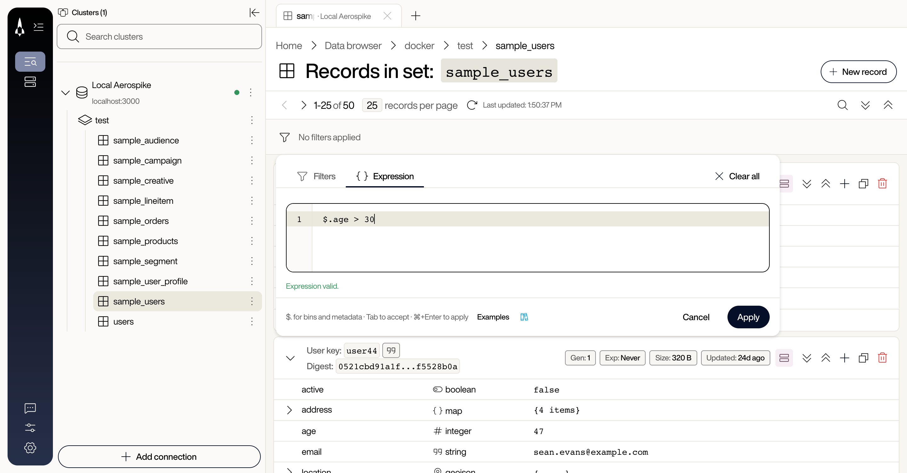Screen dimensions: 907x473
Task: Open the Examples link
Action: [x=493, y=317]
